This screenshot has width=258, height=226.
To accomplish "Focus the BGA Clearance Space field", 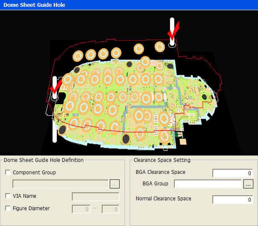I will tap(232, 173).
